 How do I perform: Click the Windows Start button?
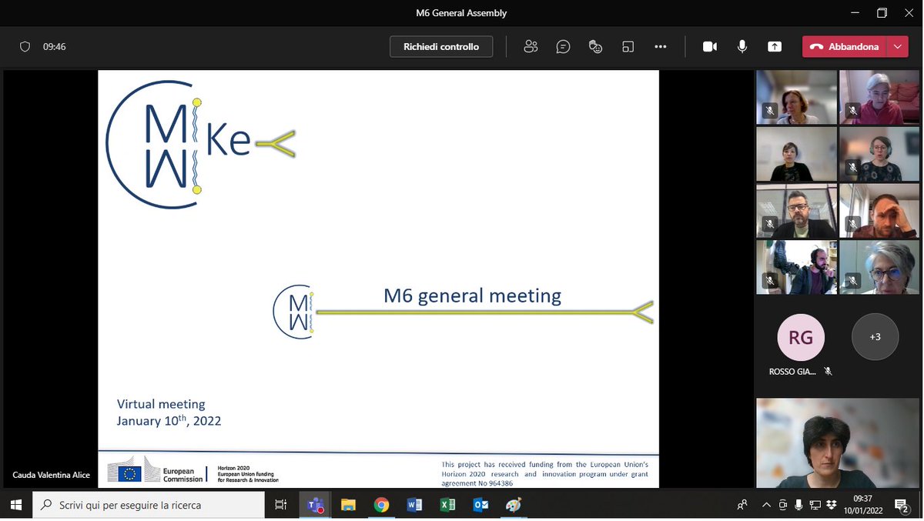click(x=16, y=505)
